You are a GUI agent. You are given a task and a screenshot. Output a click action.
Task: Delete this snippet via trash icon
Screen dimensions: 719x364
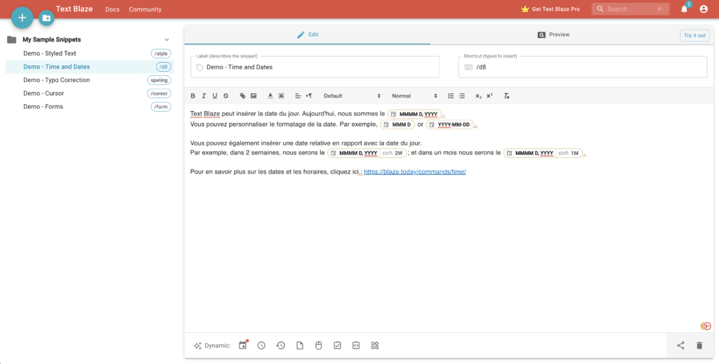[699, 346]
